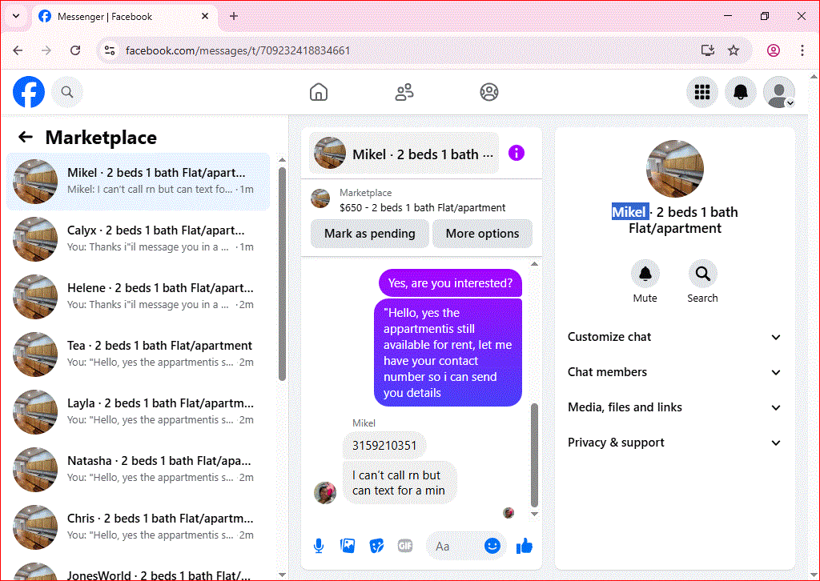Open the Chrome profile icon
This screenshot has height=581, width=820.
coord(774,50)
